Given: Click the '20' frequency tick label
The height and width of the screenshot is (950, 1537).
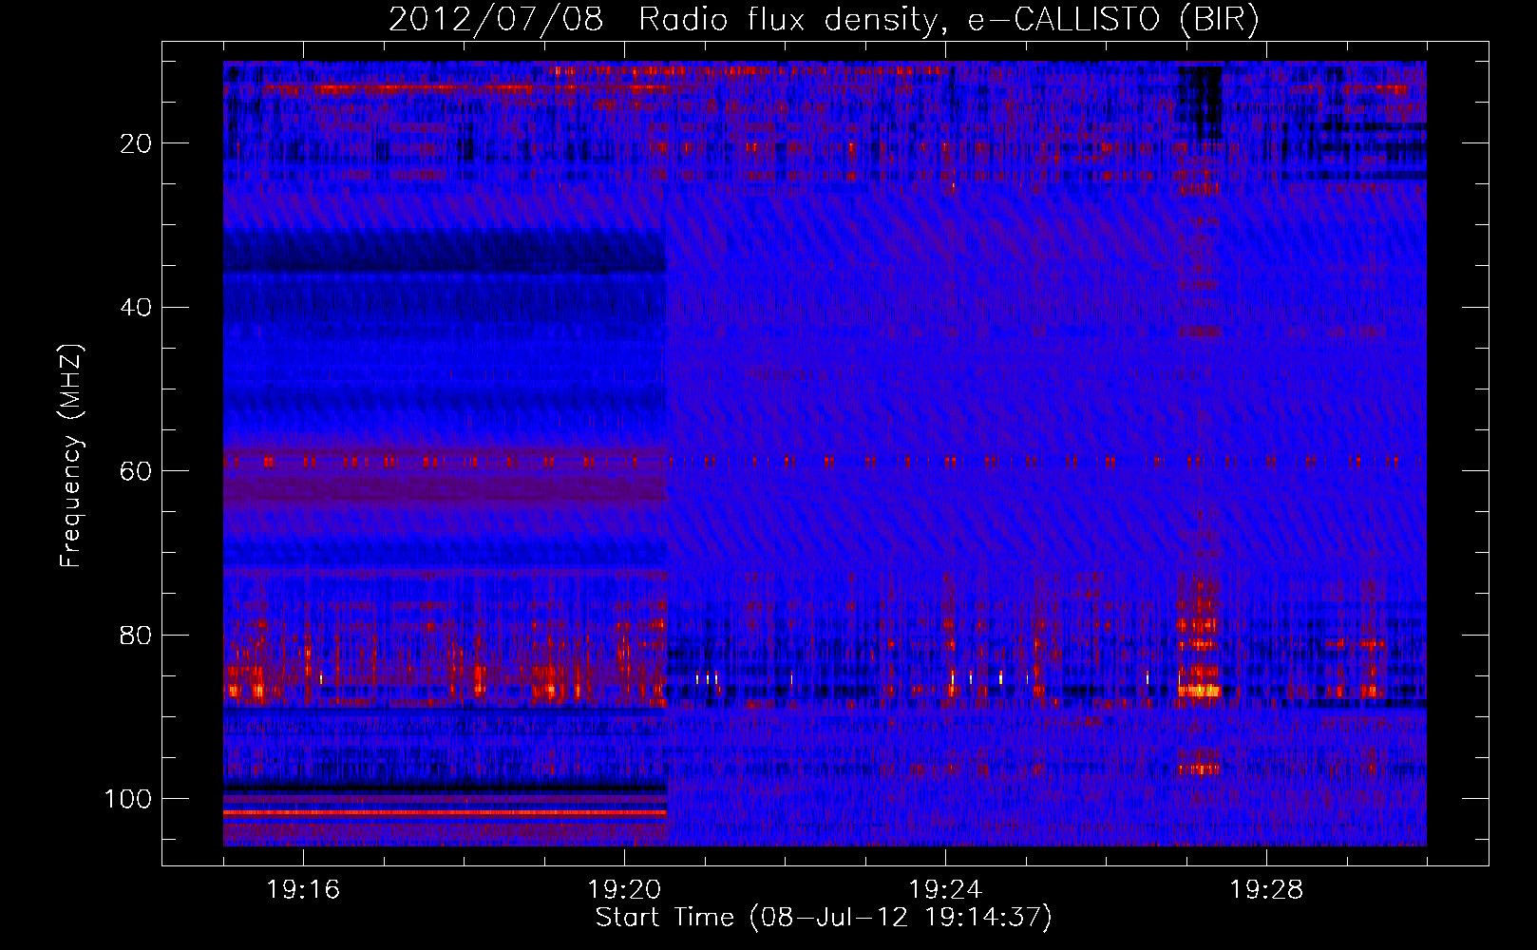Looking at the screenshot, I should tap(137, 143).
